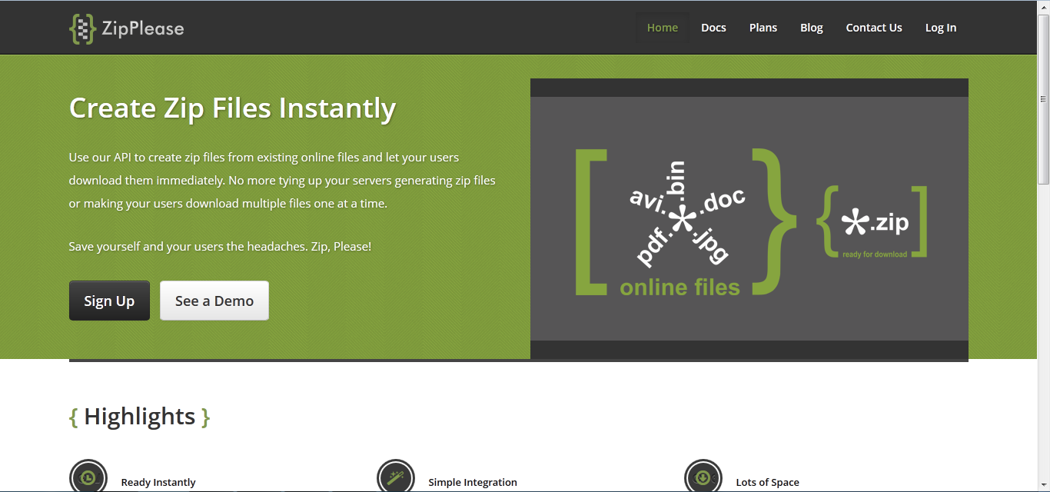This screenshot has height=492, width=1050.
Task: Click the ZipPlease logo icon
Action: point(82,28)
